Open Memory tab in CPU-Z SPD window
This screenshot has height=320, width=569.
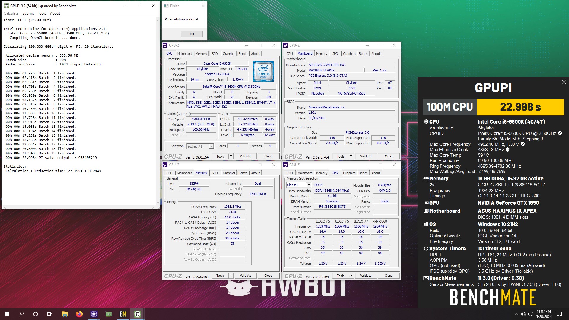click(322, 173)
